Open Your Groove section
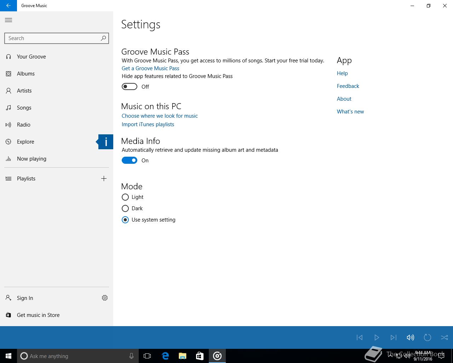The height and width of the screenshot is (363, 453). (x=57, y=57)
